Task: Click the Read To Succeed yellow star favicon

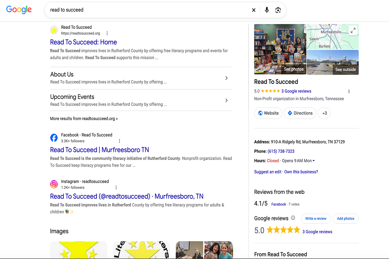Action: (x=54, y=30)
